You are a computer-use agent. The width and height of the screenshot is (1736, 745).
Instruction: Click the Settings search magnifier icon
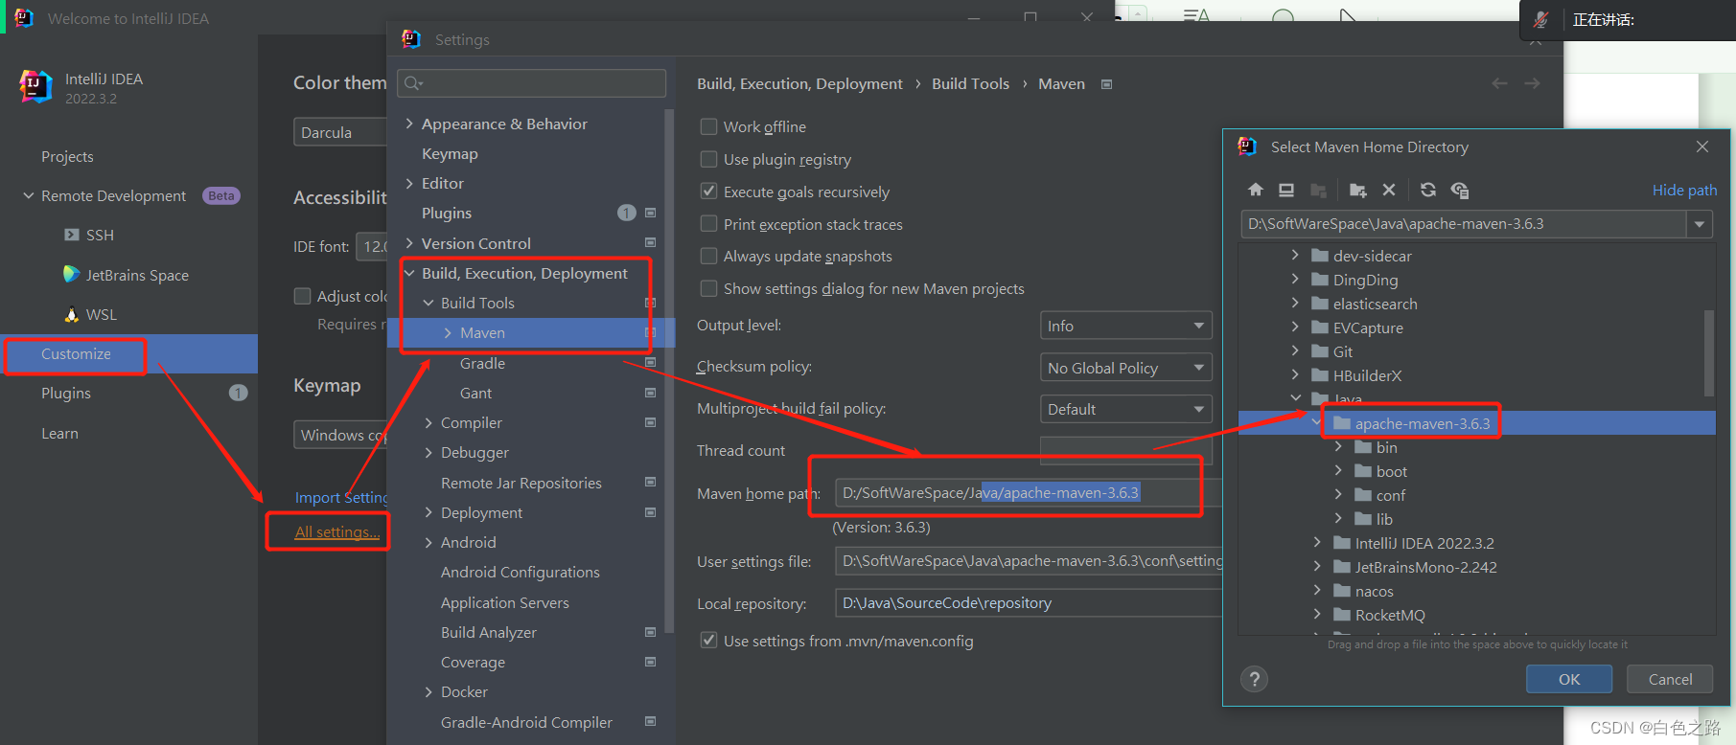[413, 83]
